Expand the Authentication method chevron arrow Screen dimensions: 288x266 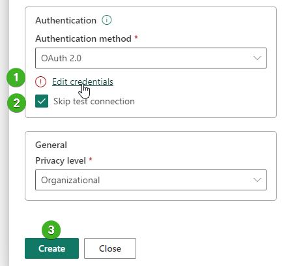(257, 58)
